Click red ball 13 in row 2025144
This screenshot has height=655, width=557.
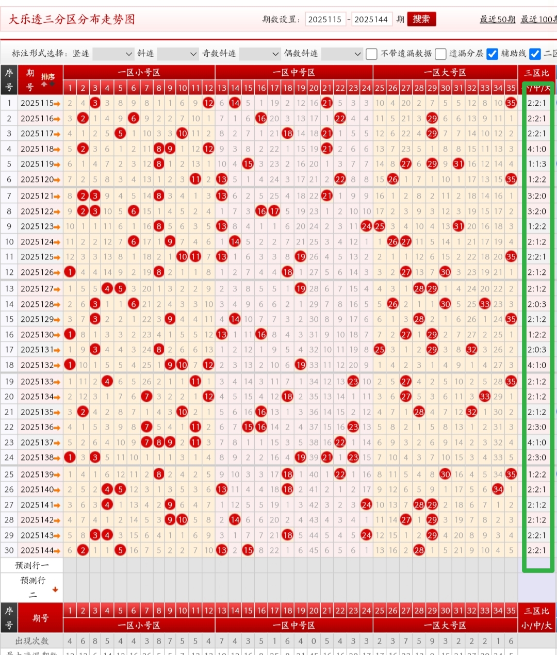point(222,550)
